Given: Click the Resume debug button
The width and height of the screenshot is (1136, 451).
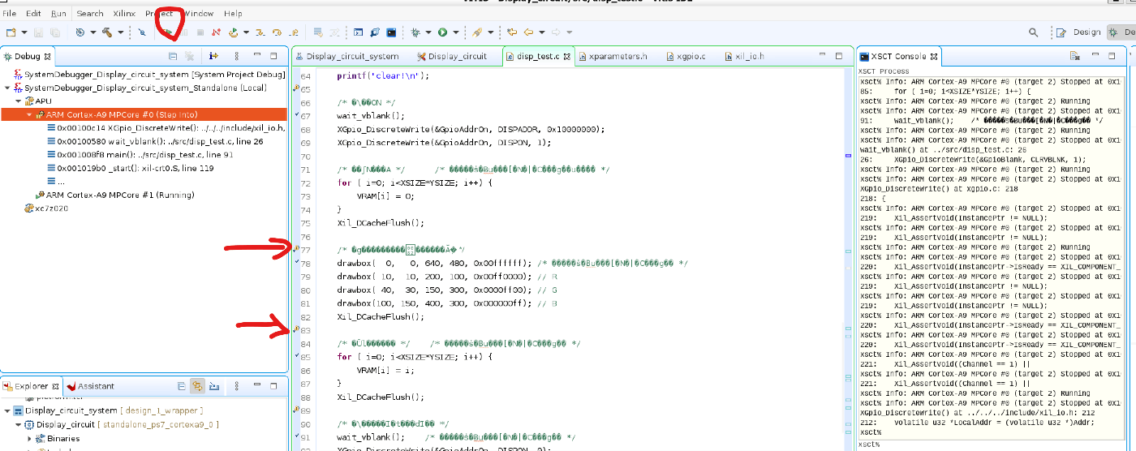Looking at the screenshot, I should 169,32.
